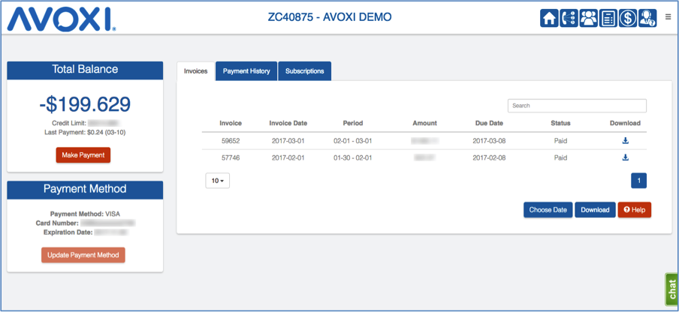Click the AVOXI logo
This screenshot has width=679, height=312.
coord(62,19)
